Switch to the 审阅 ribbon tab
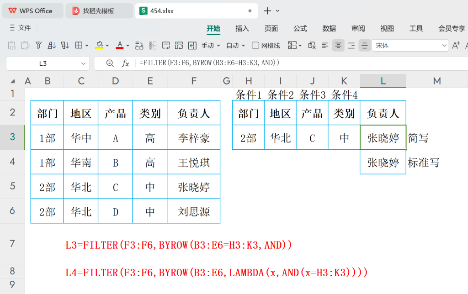 click(358, 28)
